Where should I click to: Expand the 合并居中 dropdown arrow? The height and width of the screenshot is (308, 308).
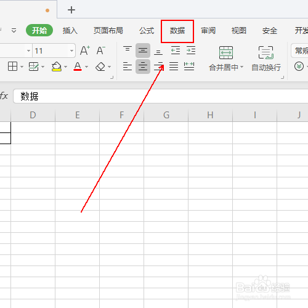coord(242,67)
